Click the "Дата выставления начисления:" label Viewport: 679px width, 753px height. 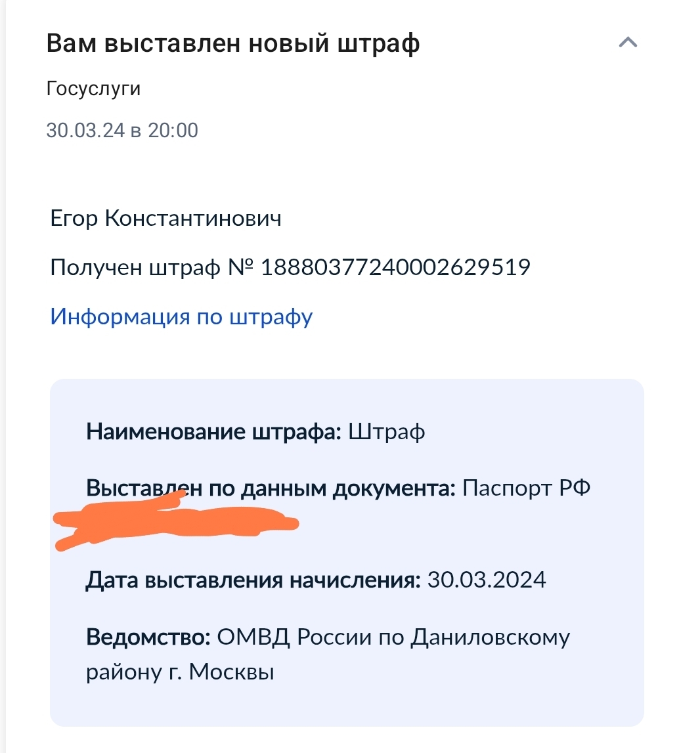[253, 580]
